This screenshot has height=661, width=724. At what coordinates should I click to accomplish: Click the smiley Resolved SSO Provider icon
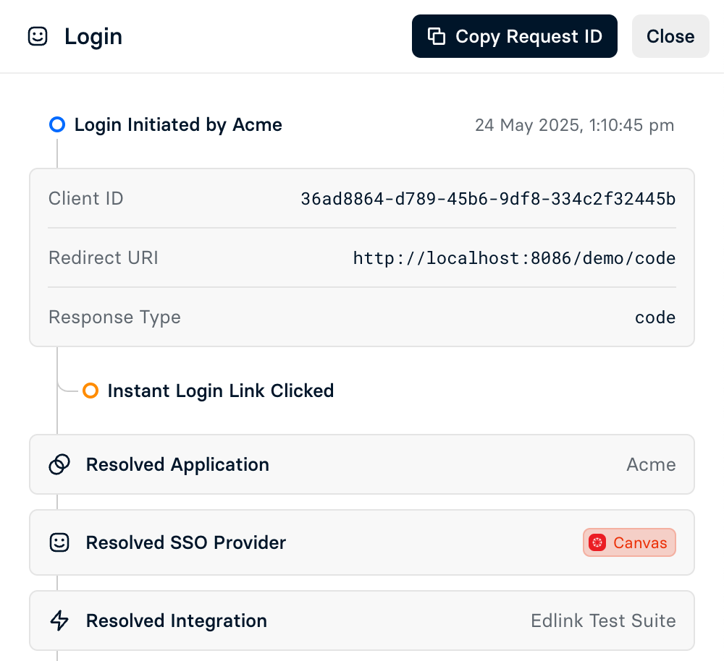(x=59, y=542)
